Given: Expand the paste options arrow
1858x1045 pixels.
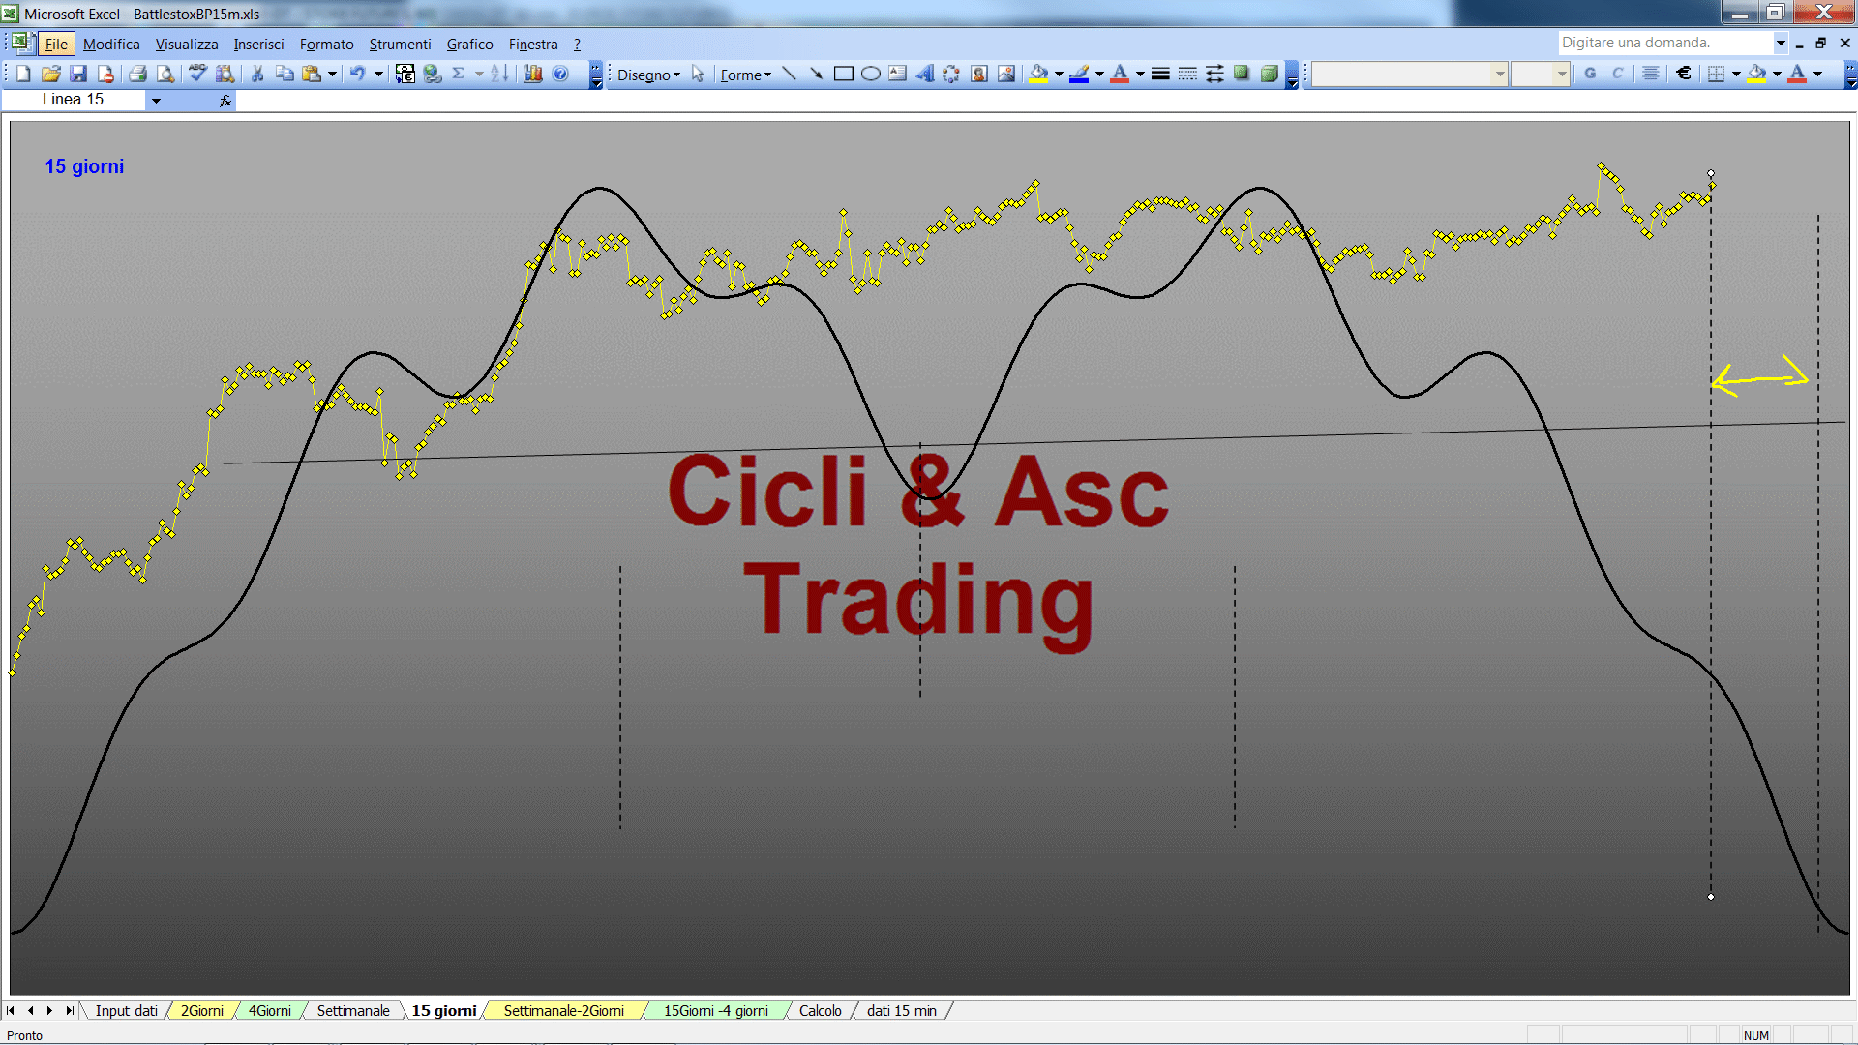Looking at the screenshot, I should tap(332, 74).
